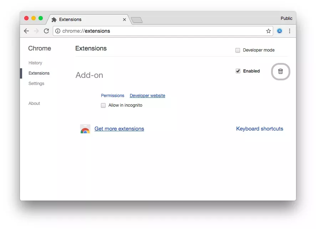
Task: Click the blue extension icon in toolbar
Action: click(x=279, y=31)
